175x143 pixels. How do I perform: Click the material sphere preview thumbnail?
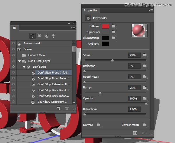coord(138,31)
